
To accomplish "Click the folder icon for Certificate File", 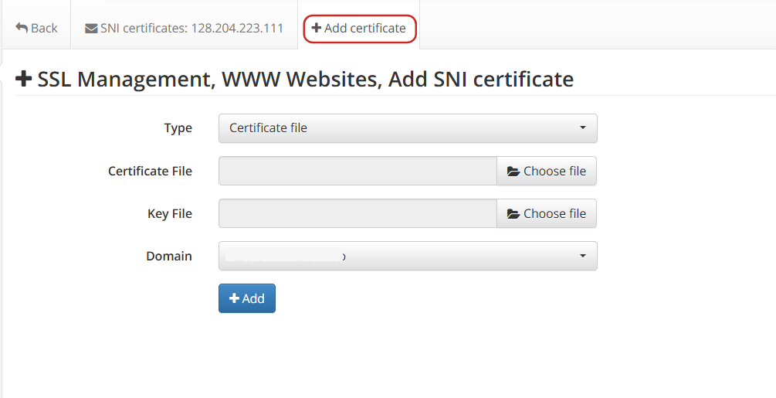I will (x=513, y=172).
